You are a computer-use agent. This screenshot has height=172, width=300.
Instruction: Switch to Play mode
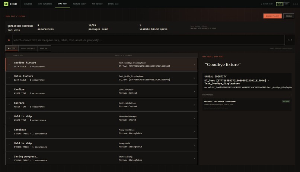coord(279,4)
